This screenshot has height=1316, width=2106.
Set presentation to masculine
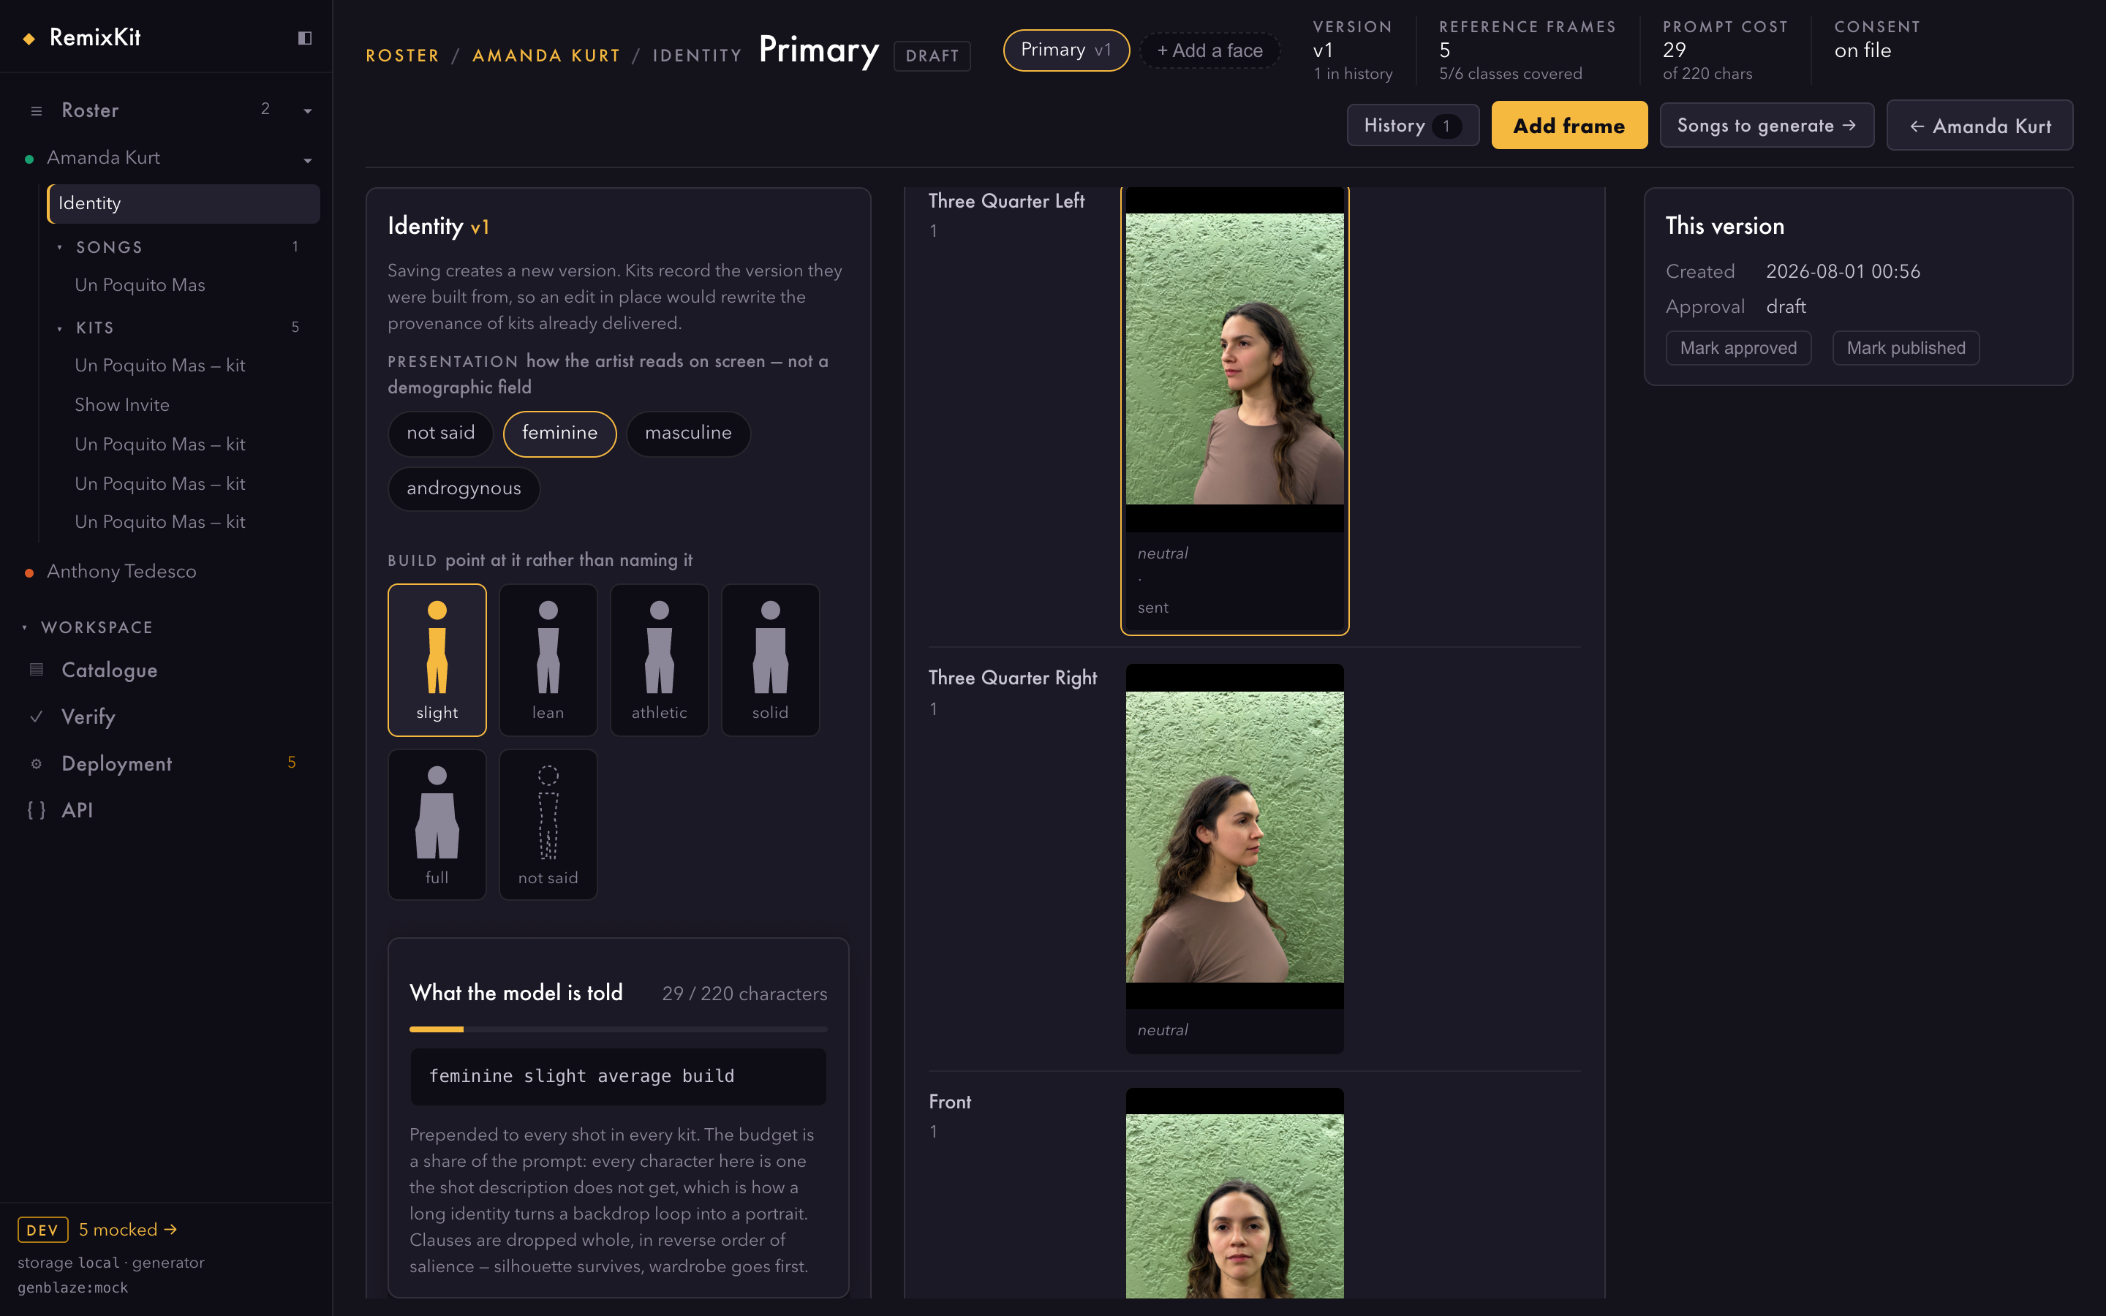click(x=688, y=434)
